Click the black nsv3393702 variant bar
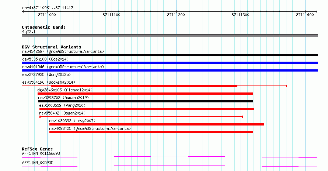 [146, 101]
